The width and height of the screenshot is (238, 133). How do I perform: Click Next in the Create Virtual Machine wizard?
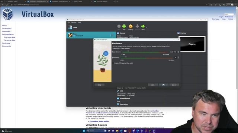pyautogui.click(x=164, y=85)
